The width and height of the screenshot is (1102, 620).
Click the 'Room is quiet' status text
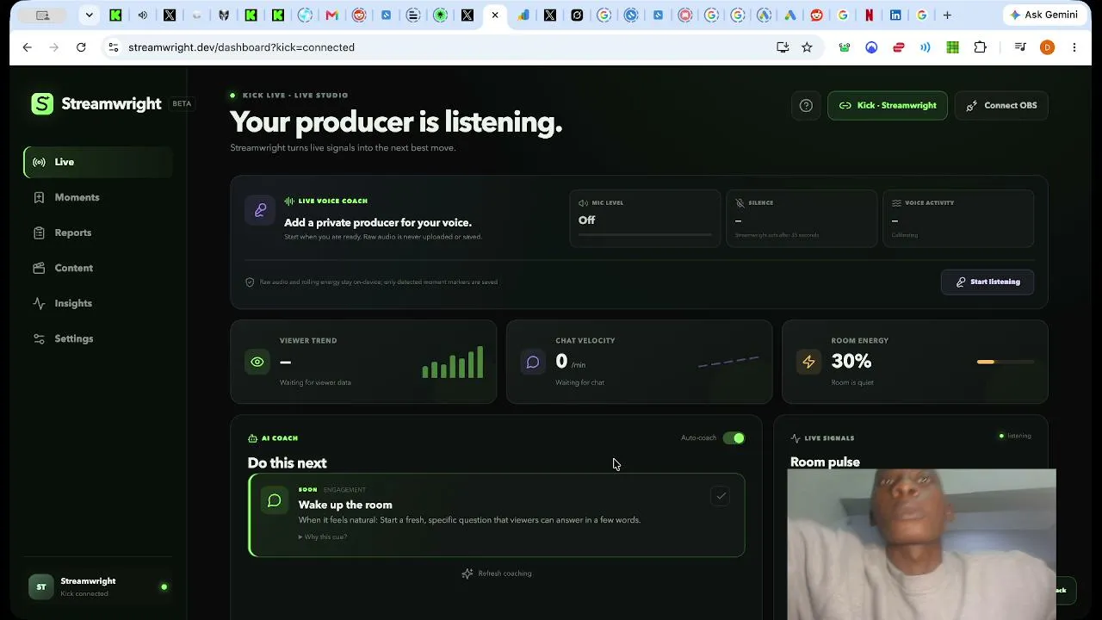tap(852, 382)
